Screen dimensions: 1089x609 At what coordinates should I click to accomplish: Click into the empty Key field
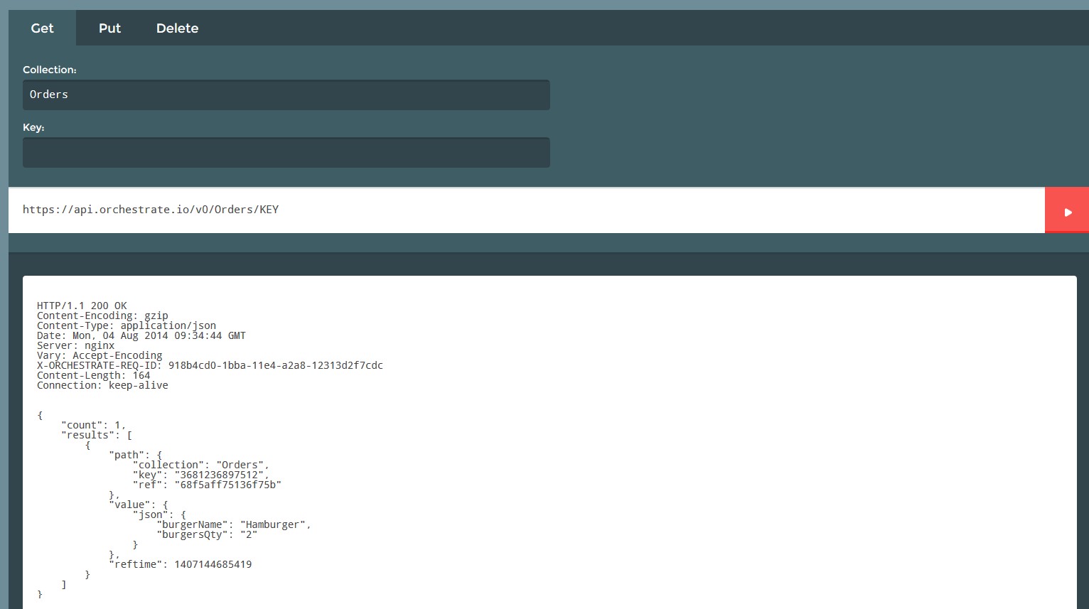286,152
